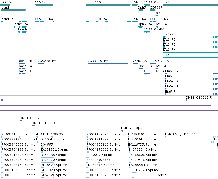218x179 pixels.
Task: Click the CG33110-RA transcript label
Action: click(x=97, y=19)
